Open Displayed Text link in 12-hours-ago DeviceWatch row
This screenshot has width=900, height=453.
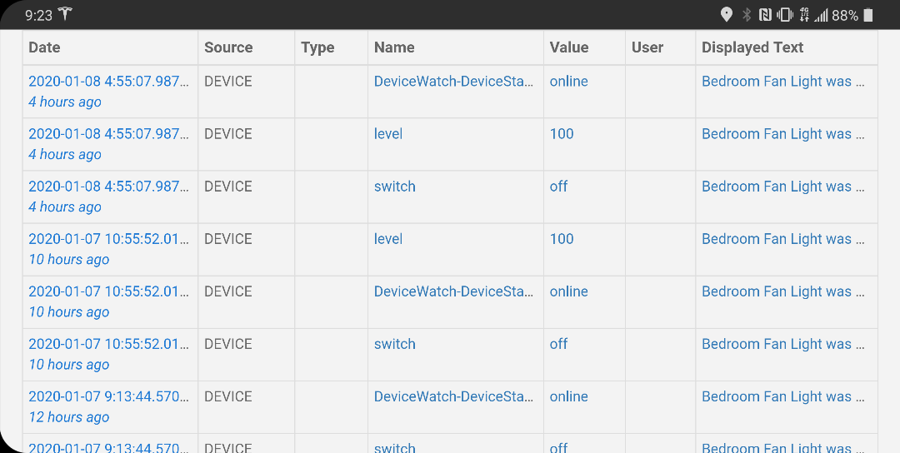click(782, 397)
